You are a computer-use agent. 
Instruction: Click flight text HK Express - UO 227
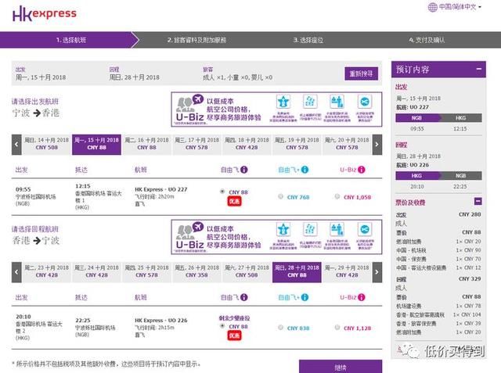point(160,189)
